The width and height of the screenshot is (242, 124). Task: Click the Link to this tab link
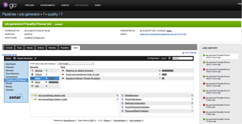pos(191,53)
